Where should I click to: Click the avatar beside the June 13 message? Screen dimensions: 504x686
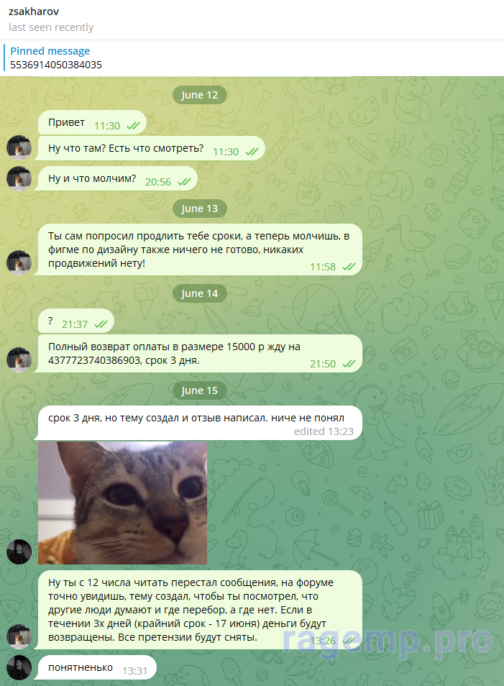[19, 262]
